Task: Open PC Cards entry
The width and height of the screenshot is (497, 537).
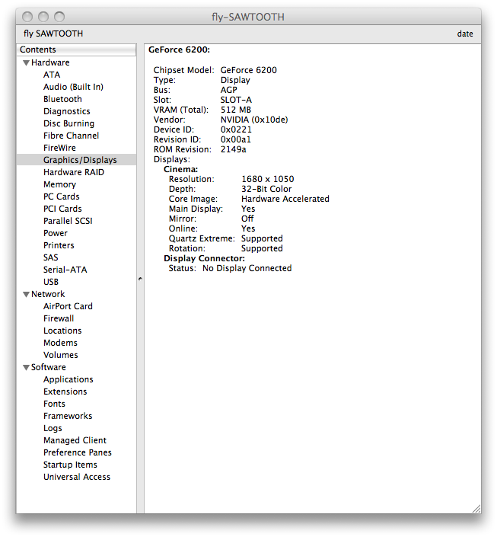Action: [x=62, y=197]
